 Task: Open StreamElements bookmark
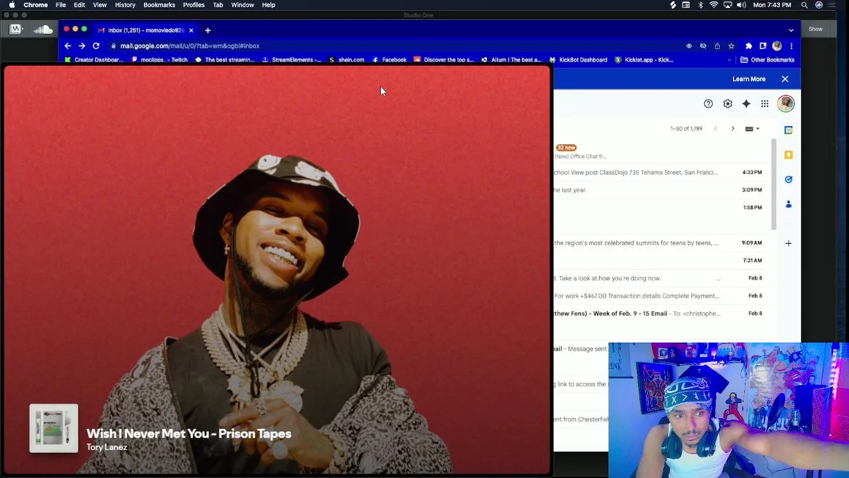tap(292, 60)
